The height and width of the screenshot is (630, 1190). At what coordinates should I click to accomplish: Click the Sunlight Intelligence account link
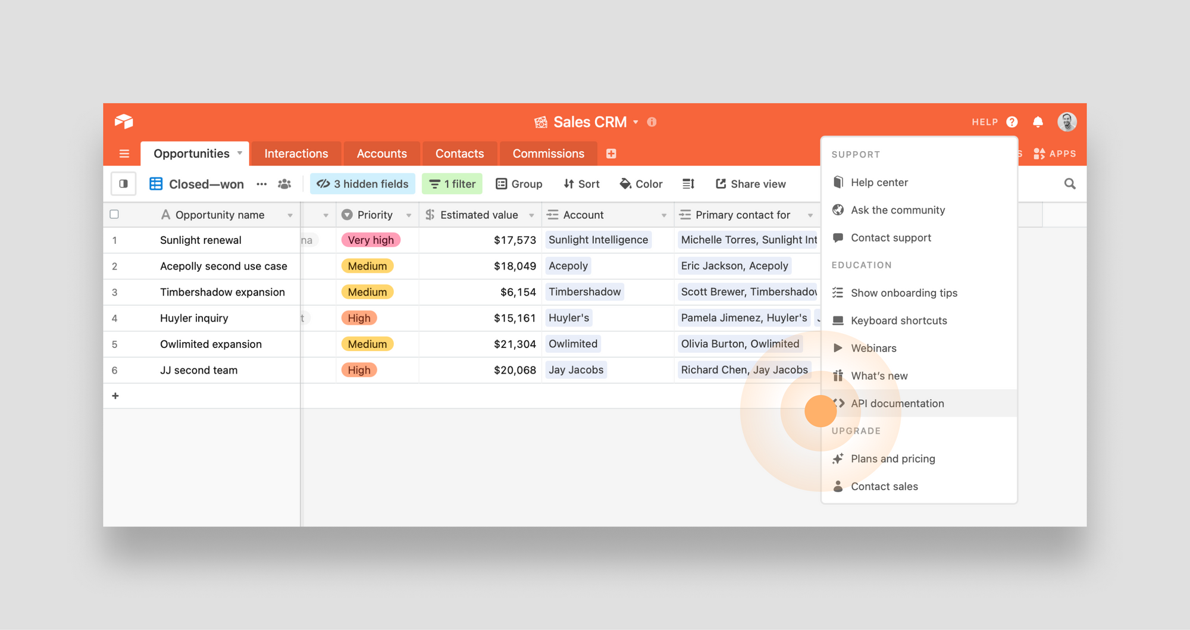(598, 240)
